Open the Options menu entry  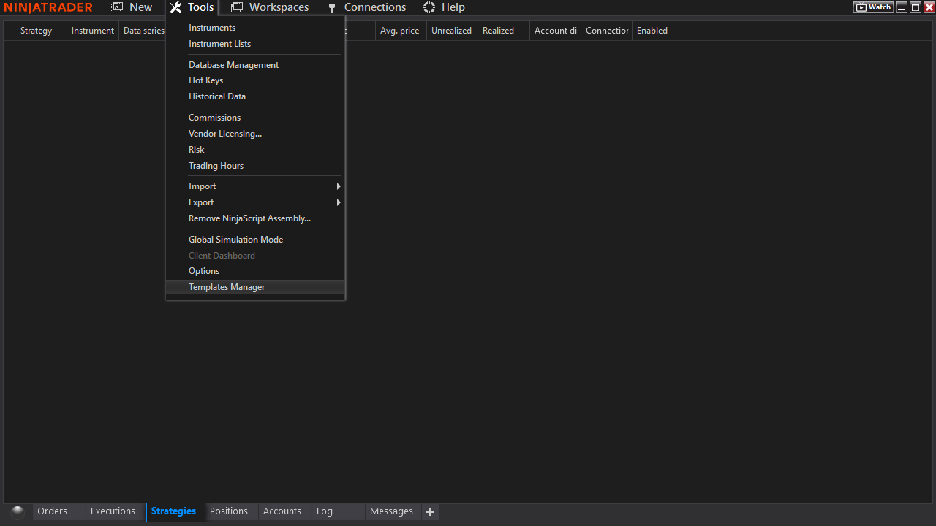(x=255, y=271)
